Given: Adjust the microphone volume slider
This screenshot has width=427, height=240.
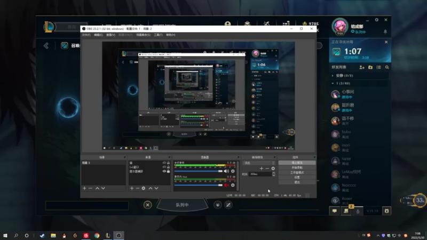Looking at the screenshot, I should coord(199,185).
